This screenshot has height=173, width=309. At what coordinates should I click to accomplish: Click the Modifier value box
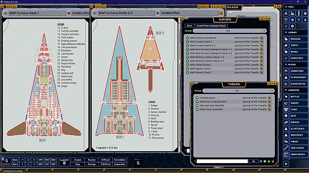(7, 161)
